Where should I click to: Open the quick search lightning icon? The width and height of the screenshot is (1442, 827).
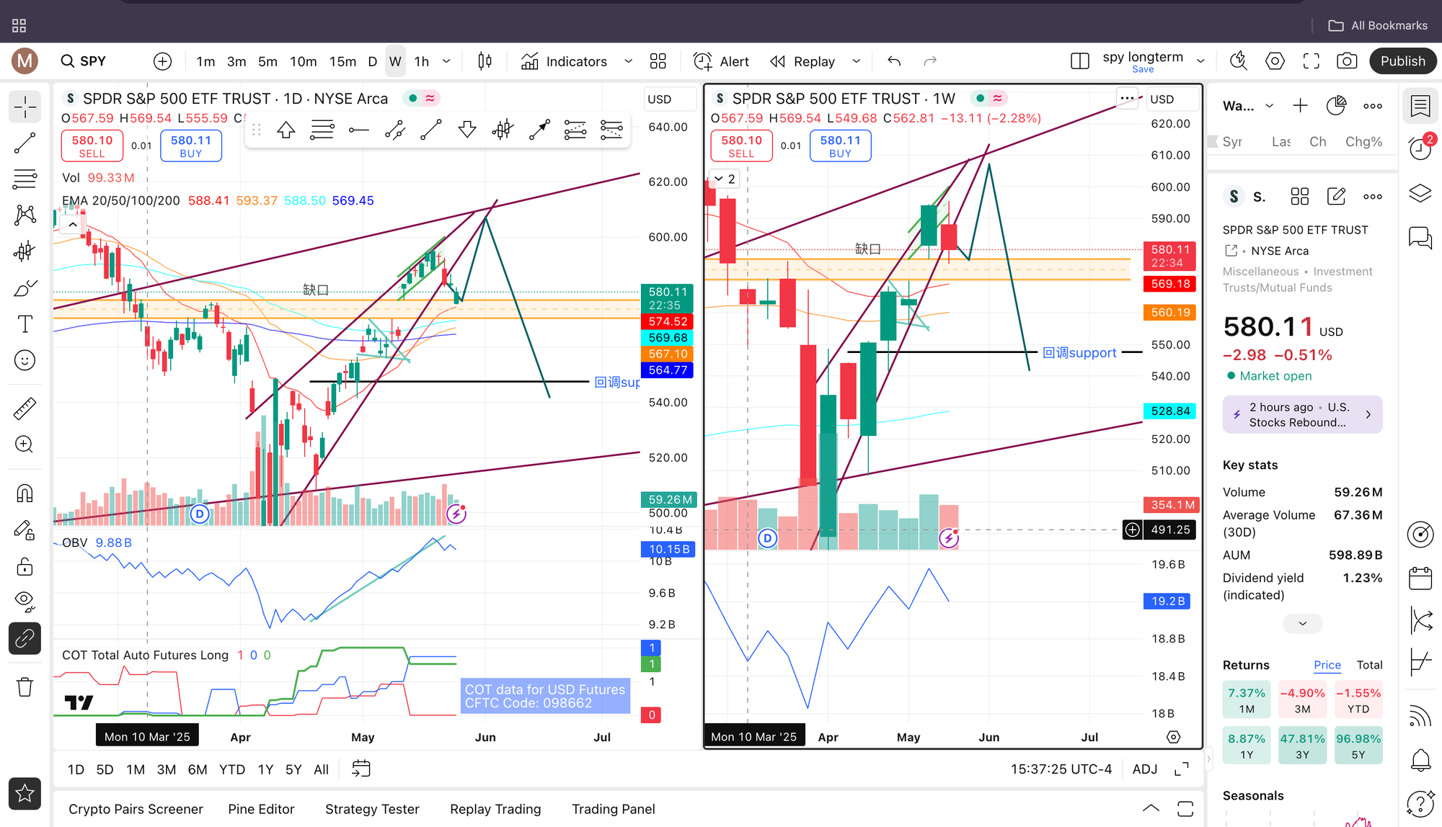click(1239, 61)
